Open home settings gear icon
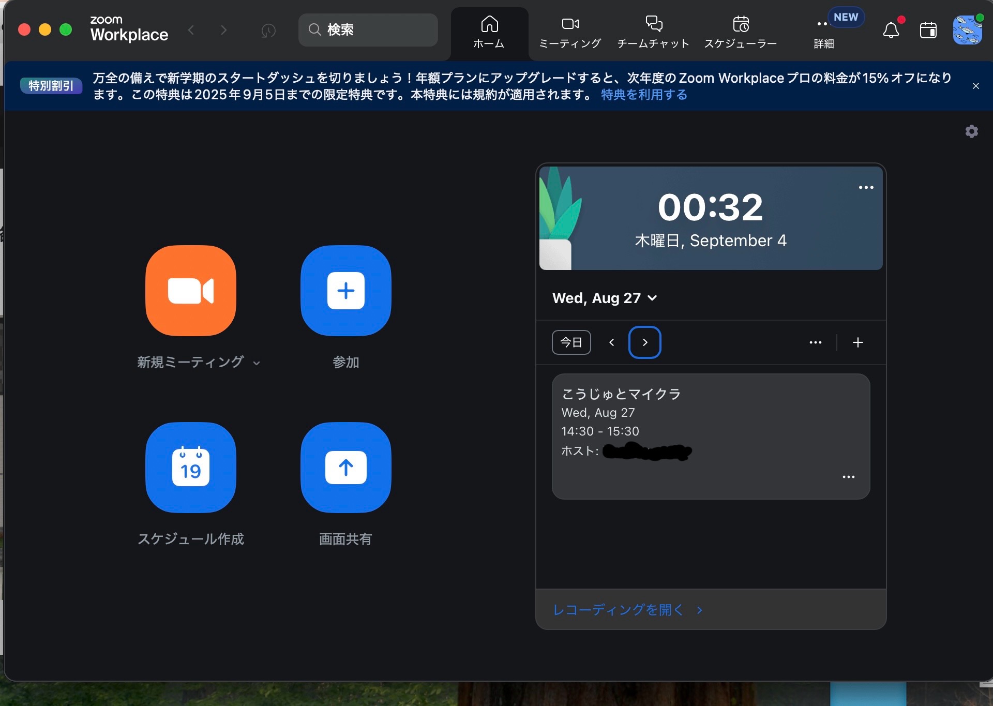Viewport: 993px width, 706px height. tap(972, 131)
